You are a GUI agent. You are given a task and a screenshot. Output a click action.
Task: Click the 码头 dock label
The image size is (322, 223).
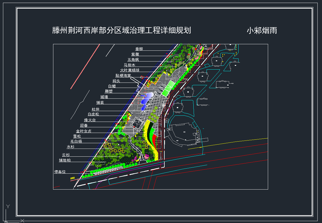pyautogui.click(x=116, y=81)
